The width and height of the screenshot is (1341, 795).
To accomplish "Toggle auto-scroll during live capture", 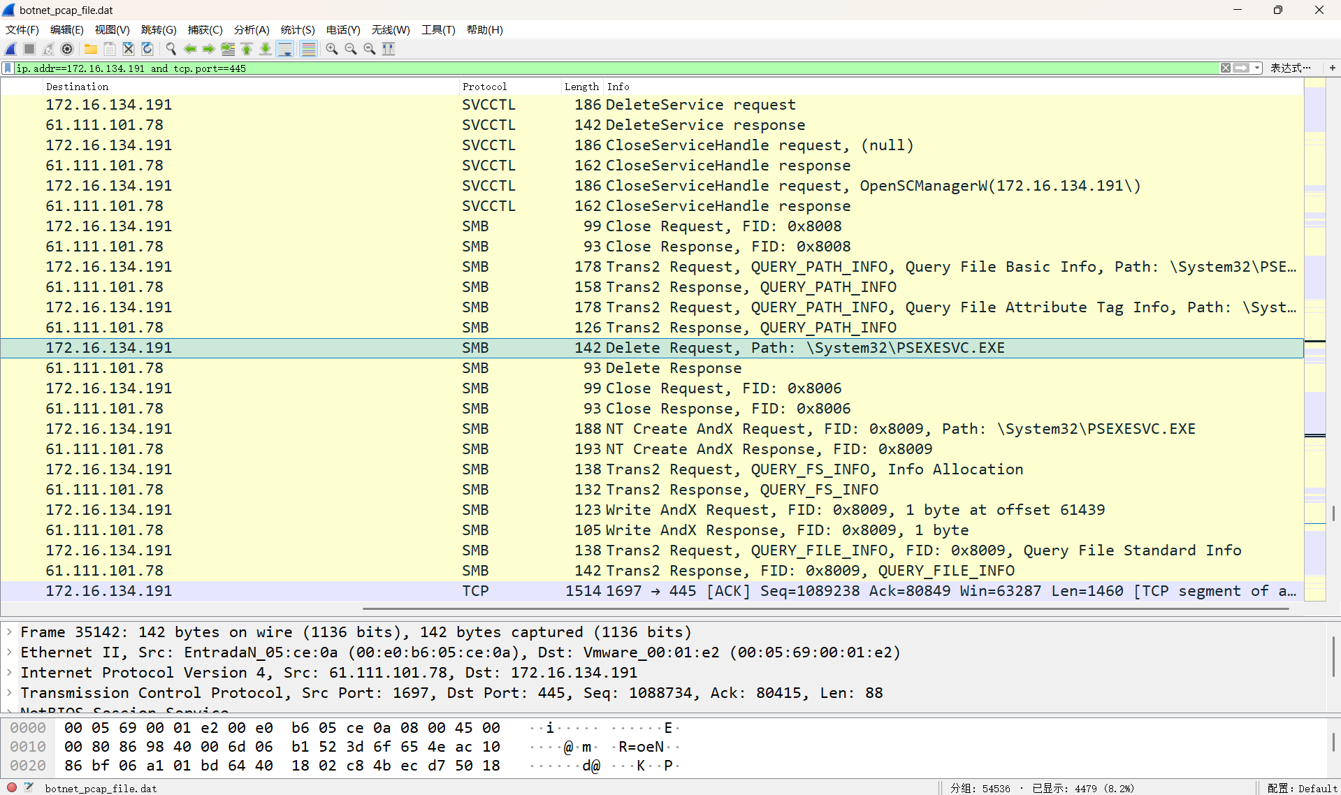I will [x=285, y=49].
